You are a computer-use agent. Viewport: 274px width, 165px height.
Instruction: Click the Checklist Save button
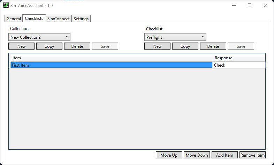[x=241, y=46]
